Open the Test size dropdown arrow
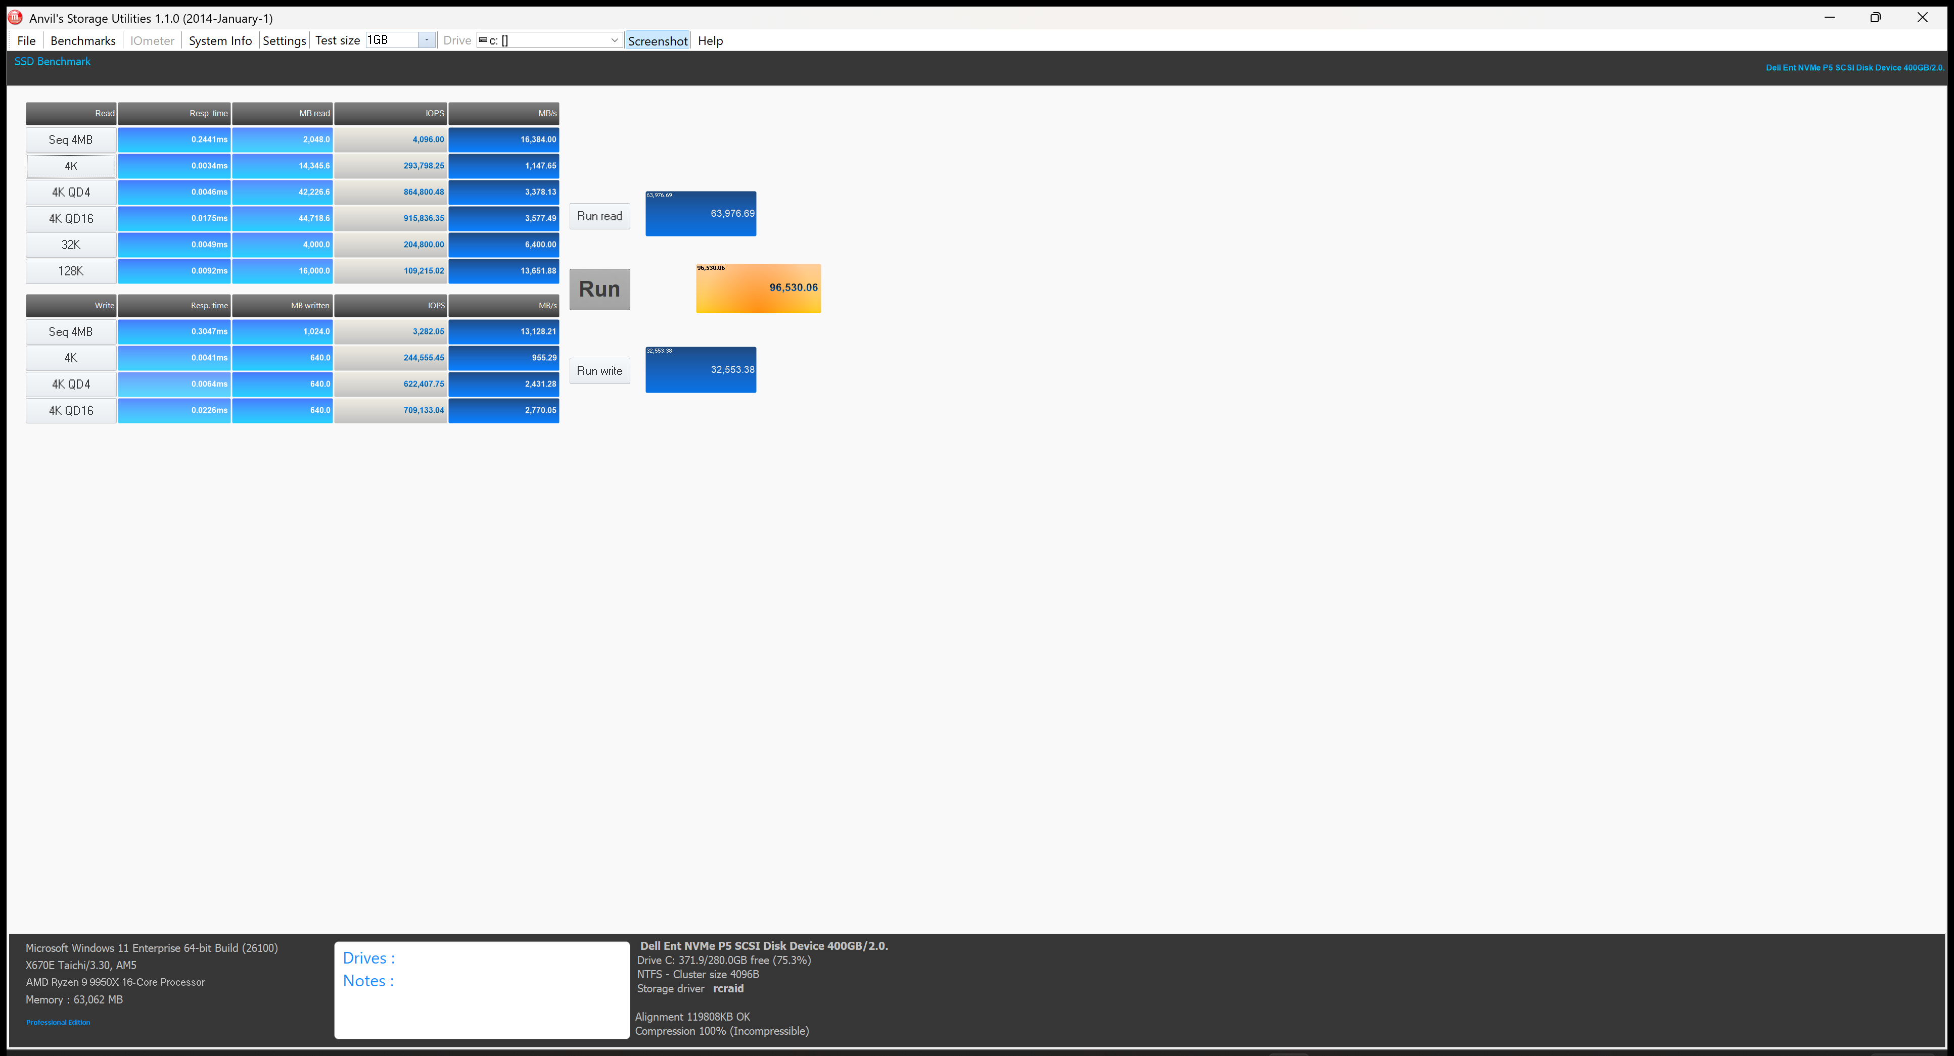Screen dimensions: 1954x1056 [x=427, y=40]
